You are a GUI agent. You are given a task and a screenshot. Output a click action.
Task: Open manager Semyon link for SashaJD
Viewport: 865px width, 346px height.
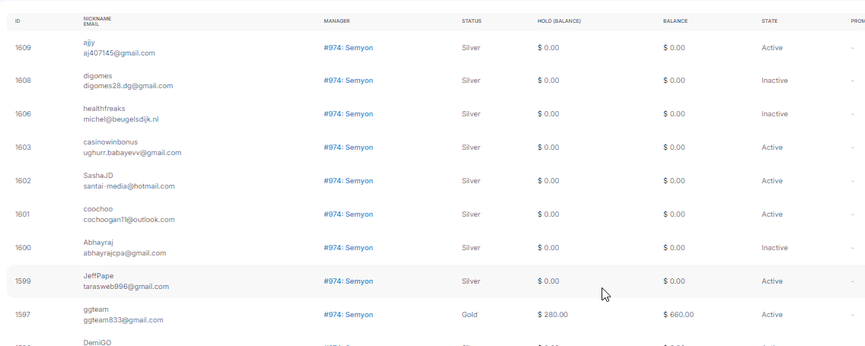click(x=348, y=181)
